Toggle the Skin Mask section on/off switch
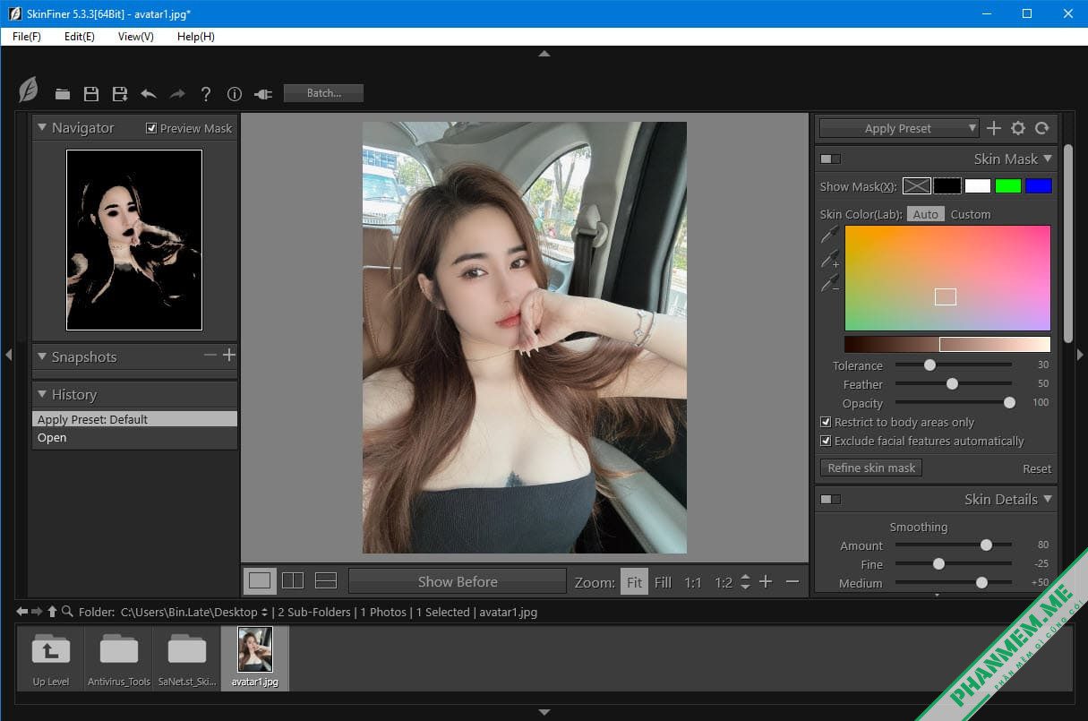The image size is (1088, 721). click(831, 159)
